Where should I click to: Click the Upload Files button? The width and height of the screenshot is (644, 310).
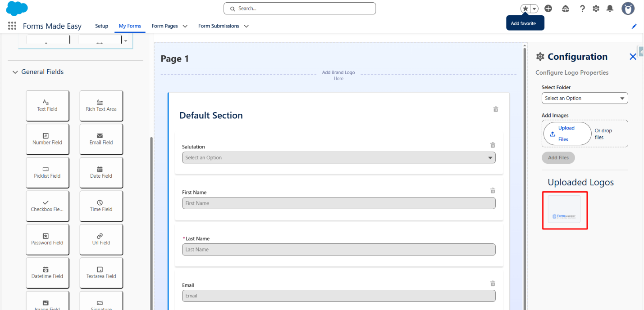click(x=567, y=134)
